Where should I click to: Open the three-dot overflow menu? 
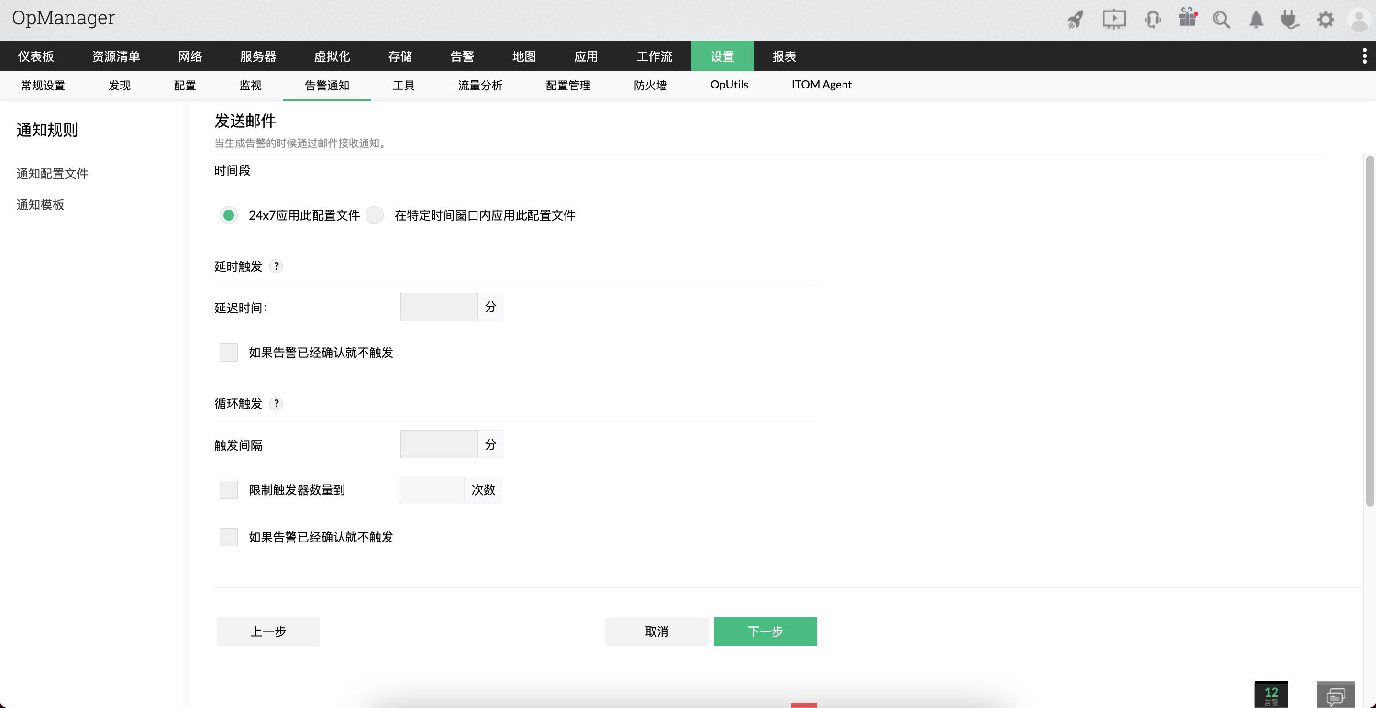(1364, 55)
